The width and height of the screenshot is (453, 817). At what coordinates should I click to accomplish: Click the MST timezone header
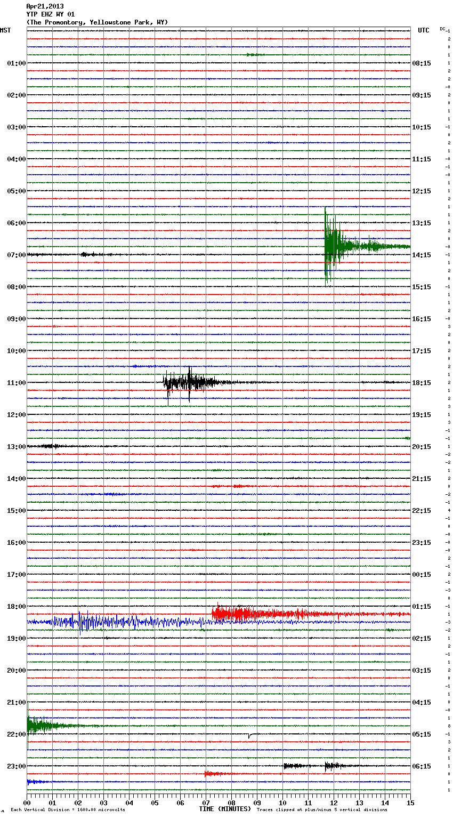pos(5,30)
